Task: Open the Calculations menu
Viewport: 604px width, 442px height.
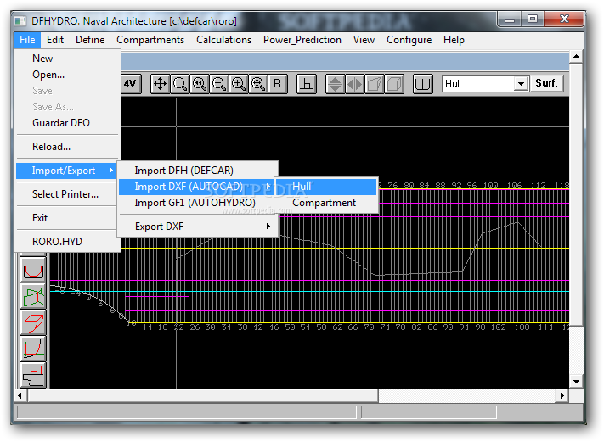Action: pos(223,40)
